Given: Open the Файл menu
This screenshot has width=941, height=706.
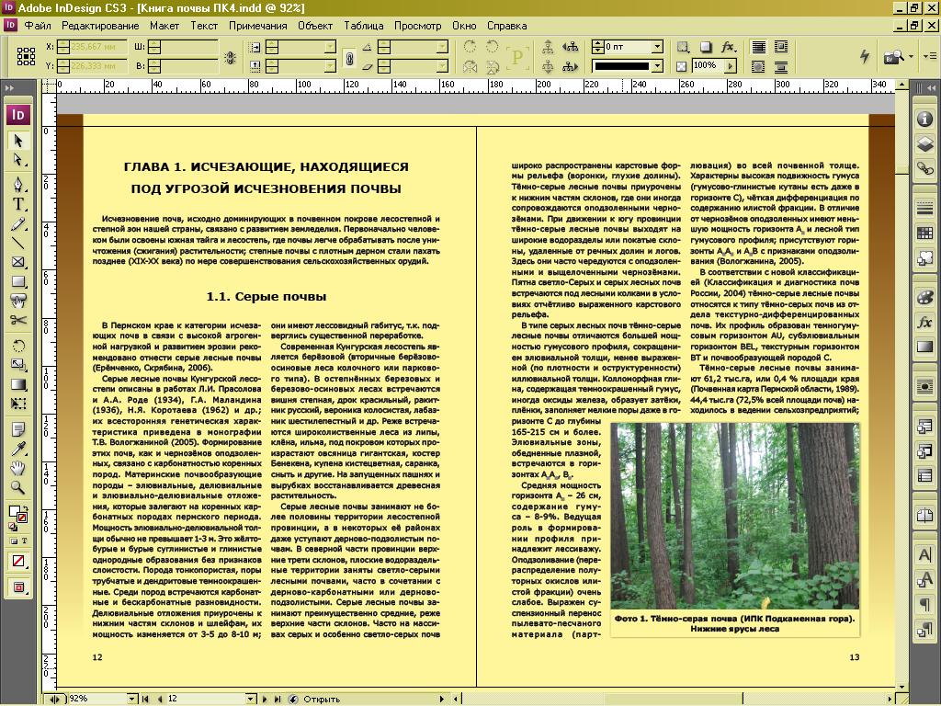Looking at the screenshot, I should 37,26.
